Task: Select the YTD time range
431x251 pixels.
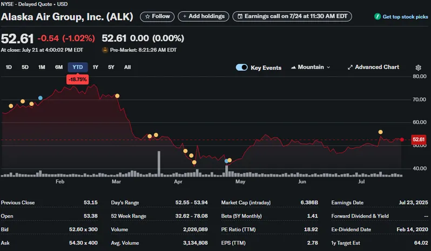Action: click(78, 67)
